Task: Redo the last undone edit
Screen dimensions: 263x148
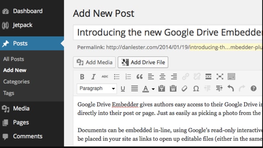Action: click(x=242, y=88)
